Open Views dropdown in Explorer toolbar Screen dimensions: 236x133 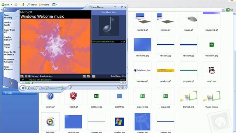[55, 5]
